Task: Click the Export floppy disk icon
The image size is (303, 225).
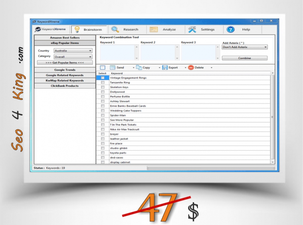Action: pyautogui.click(x=165, y=68)
